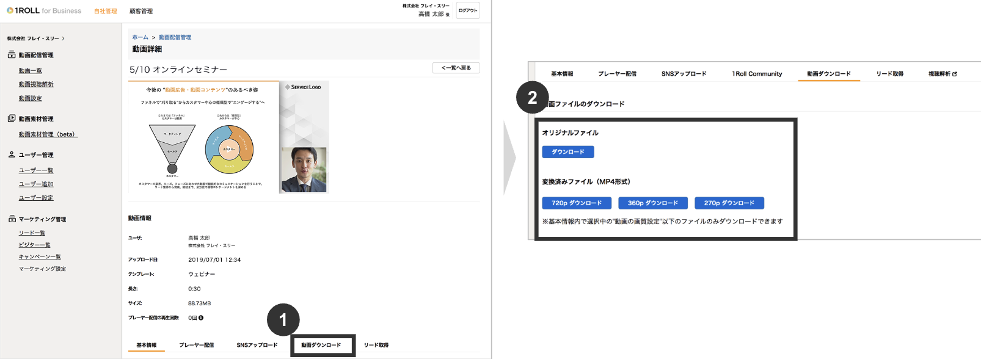The width and height of the screenshot is (981, 359).
Task: Click the 変換済みファイル（MP4形式） heading
Action: coord(586,182)
